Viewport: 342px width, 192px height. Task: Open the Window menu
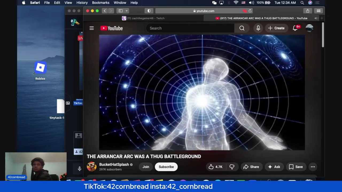[120, 3]
